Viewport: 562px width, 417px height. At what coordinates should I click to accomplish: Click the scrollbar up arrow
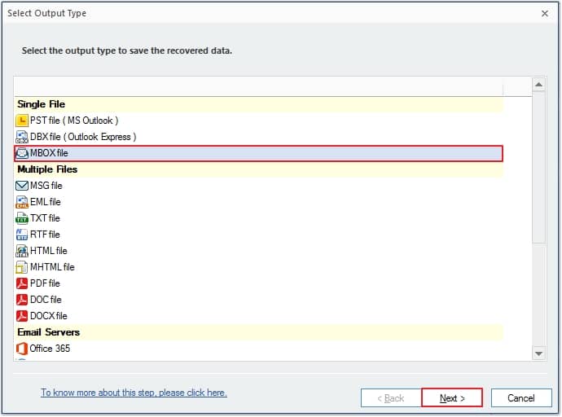pyautogui.click(x=538, y=85)
